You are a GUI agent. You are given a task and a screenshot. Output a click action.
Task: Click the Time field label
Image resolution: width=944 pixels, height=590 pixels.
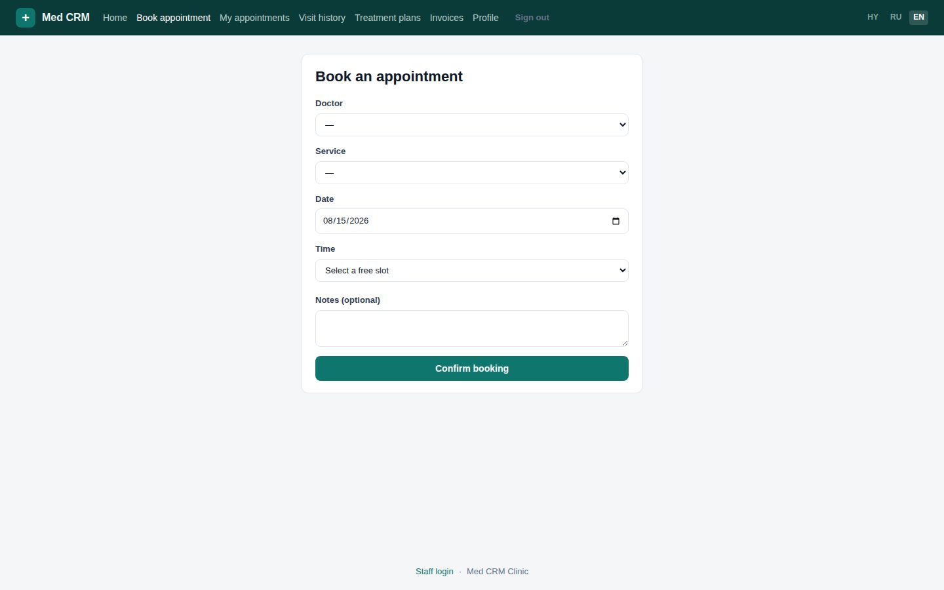(325, 249)
